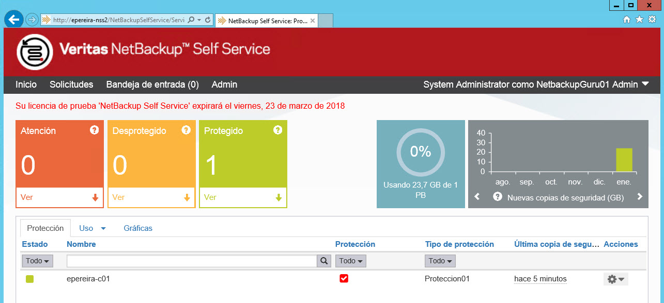Open a new blank browser tab
This screenshot has width=664, height=303.
tap(326, 21)
